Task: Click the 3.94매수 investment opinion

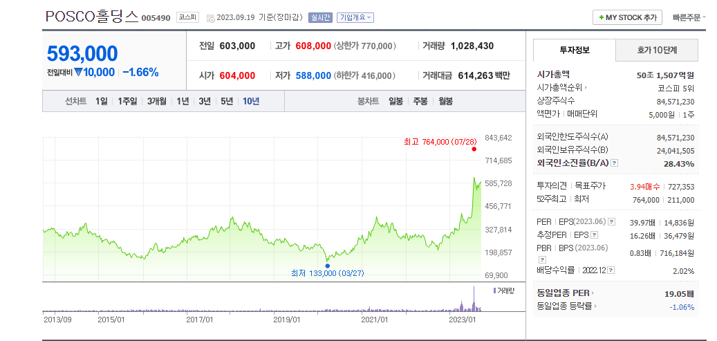Action: pyautogui.click(x=645, y=186)
